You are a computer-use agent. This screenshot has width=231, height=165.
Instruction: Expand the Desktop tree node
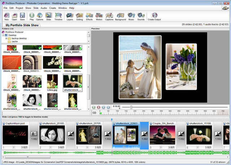click(x=3, y=35)
